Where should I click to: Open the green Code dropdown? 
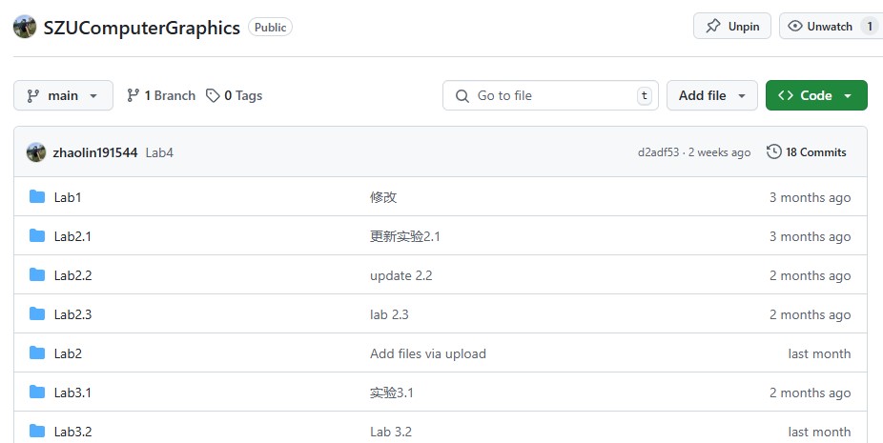click(815, 95)
